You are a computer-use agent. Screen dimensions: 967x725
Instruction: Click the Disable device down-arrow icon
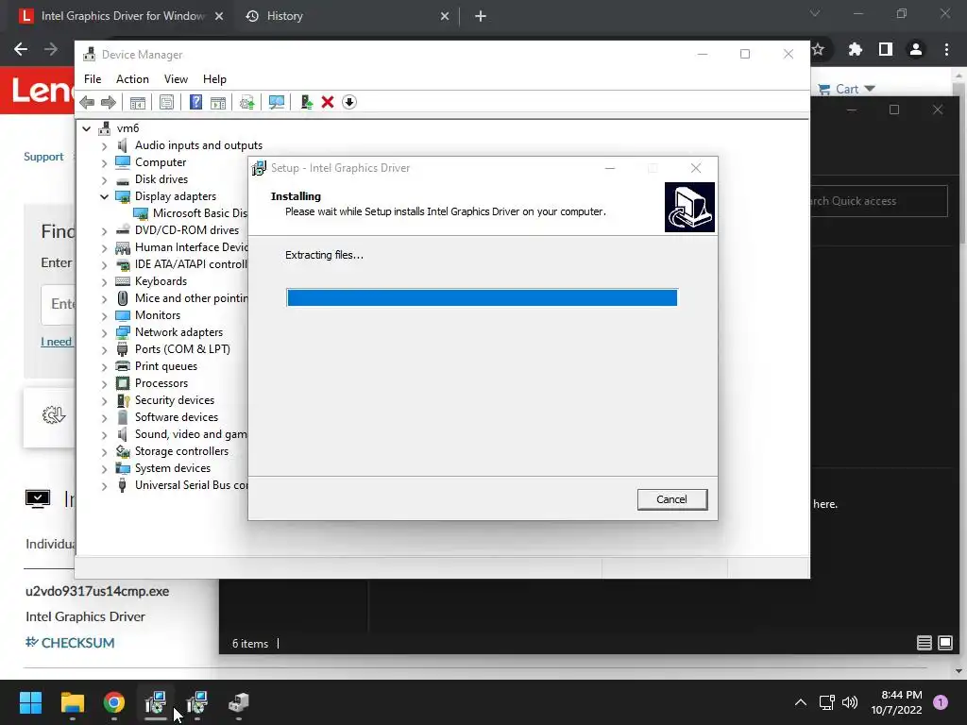[349, 102]
